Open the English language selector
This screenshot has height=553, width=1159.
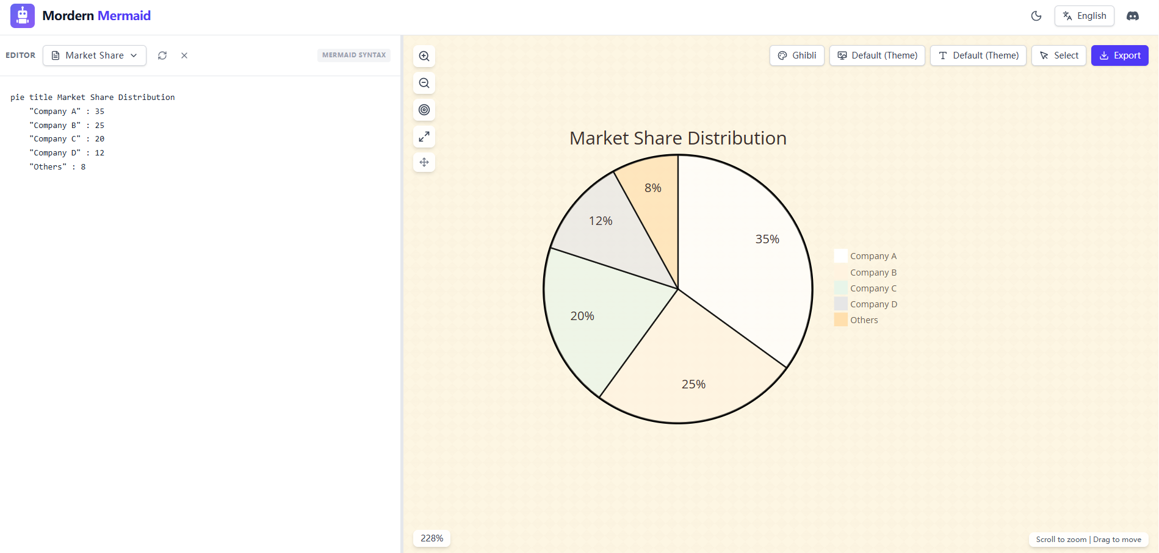(1084, 16)
